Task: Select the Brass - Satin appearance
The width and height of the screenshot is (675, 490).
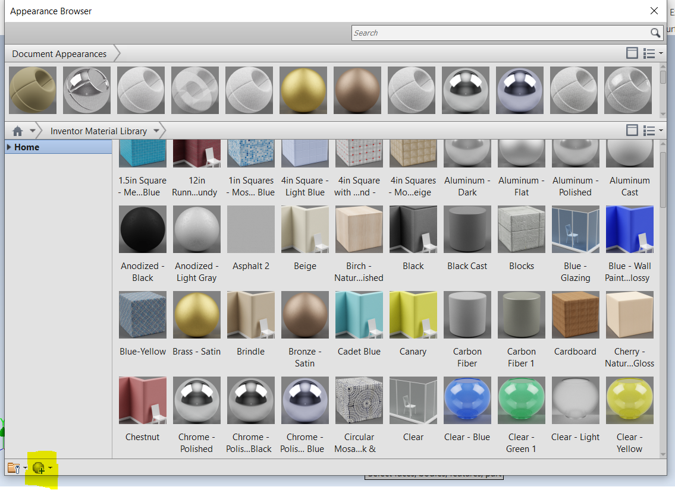Action: point(196,315)
